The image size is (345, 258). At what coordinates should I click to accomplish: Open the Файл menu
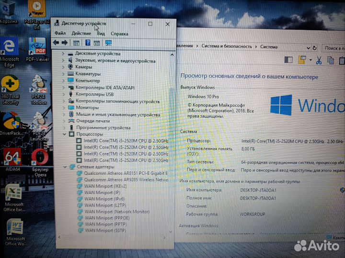pyautogui.click(x=60, y=33)
